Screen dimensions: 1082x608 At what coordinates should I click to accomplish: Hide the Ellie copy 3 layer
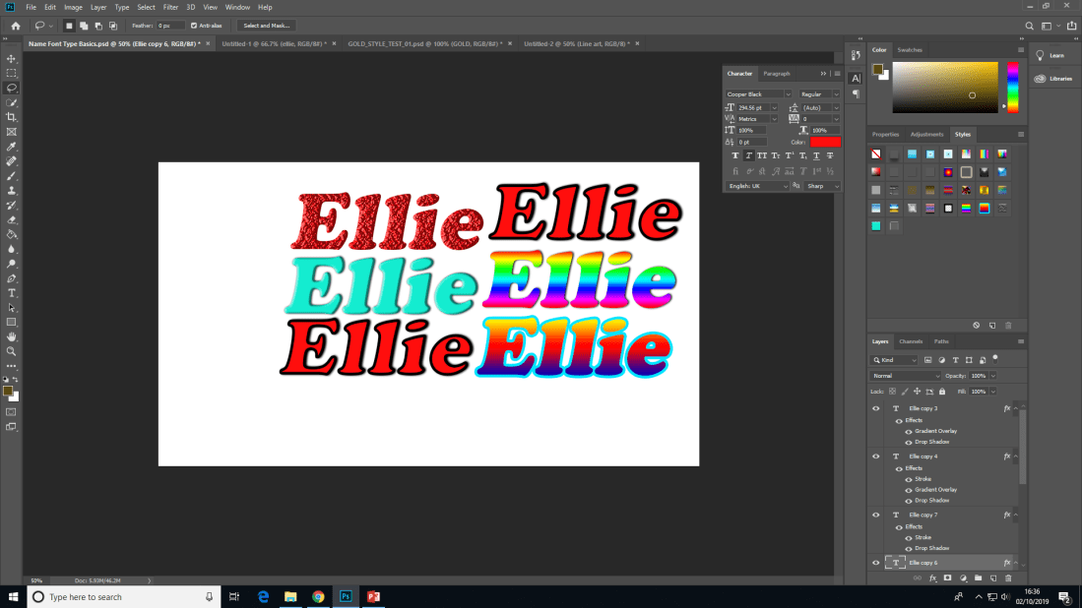[x=876, y=408]
